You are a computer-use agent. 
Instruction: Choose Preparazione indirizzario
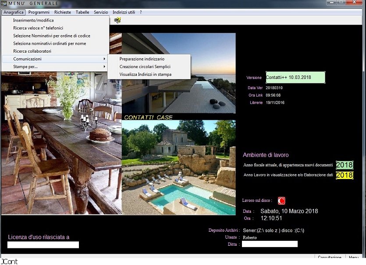(x=142, y=59)
